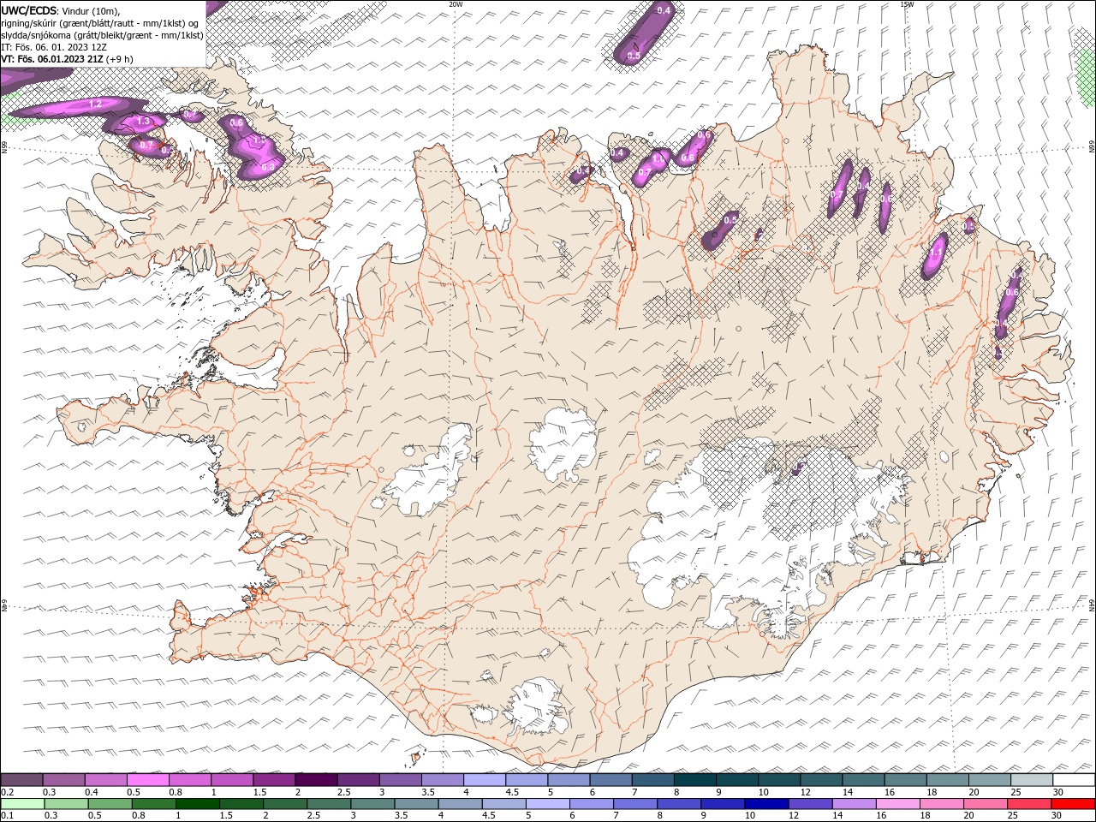Pick the bottom-row green swatch between 0.5 and 0.8
The image size is (1096, 822).
point(110,804)
